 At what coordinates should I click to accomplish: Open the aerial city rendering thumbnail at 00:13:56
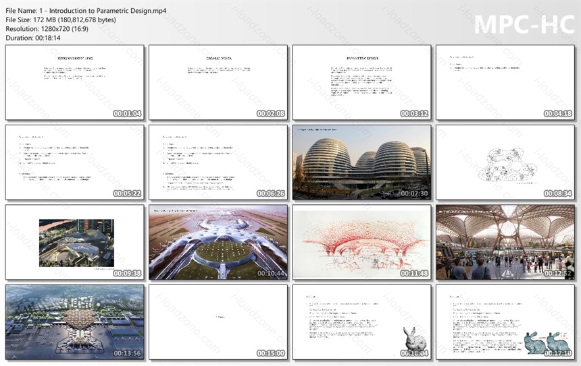(75, 322)
